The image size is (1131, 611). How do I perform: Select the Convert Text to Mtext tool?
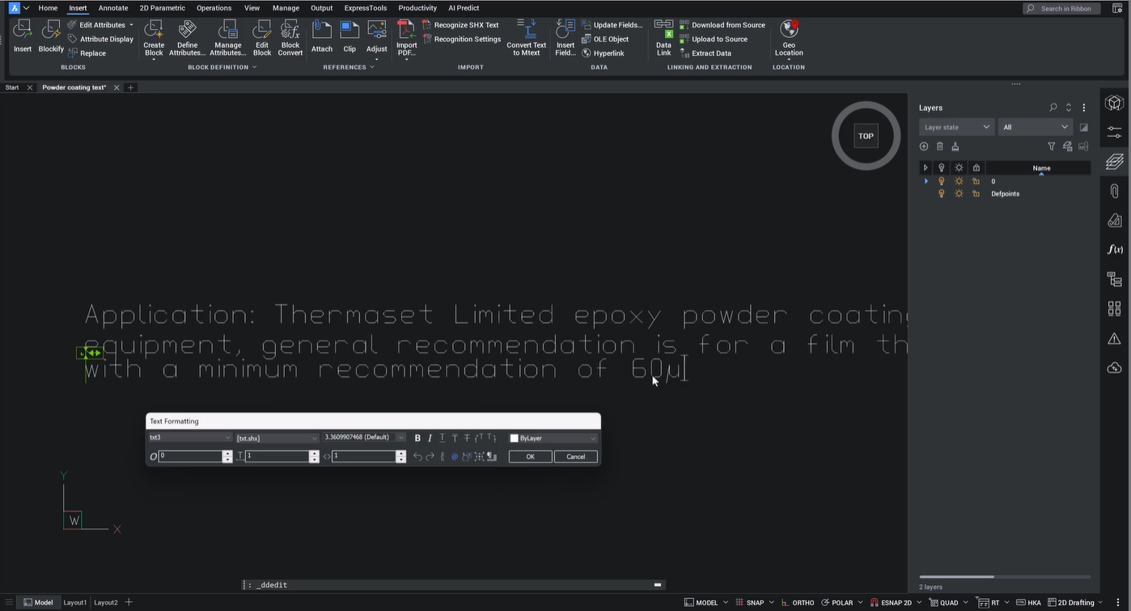527,38
